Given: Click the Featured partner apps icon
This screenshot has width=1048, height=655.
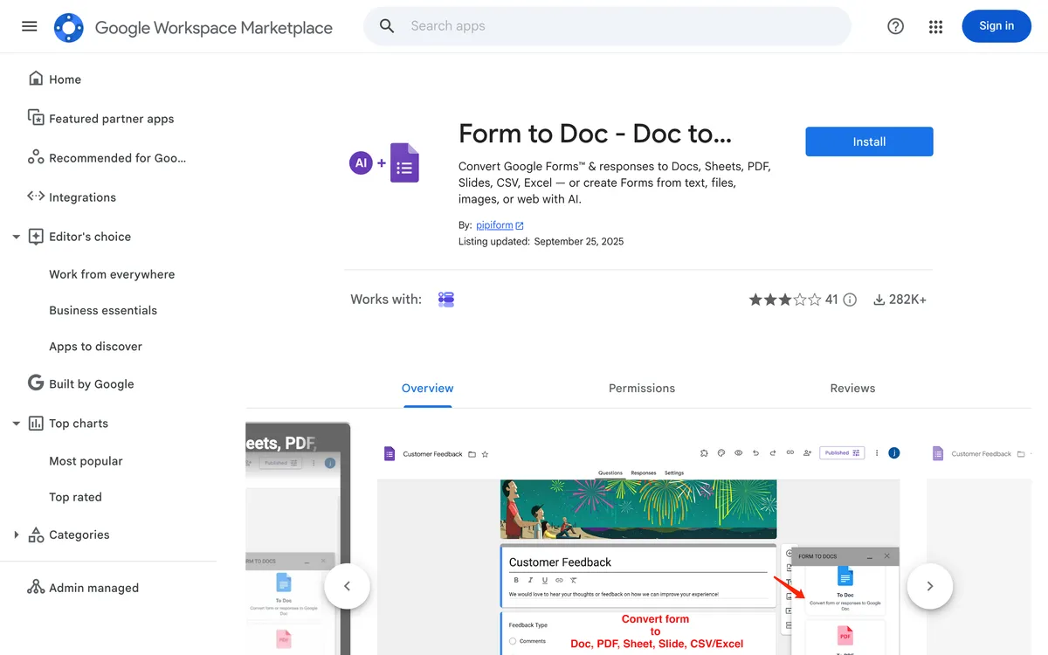Looking at the screenshot, I should [36, 118].
